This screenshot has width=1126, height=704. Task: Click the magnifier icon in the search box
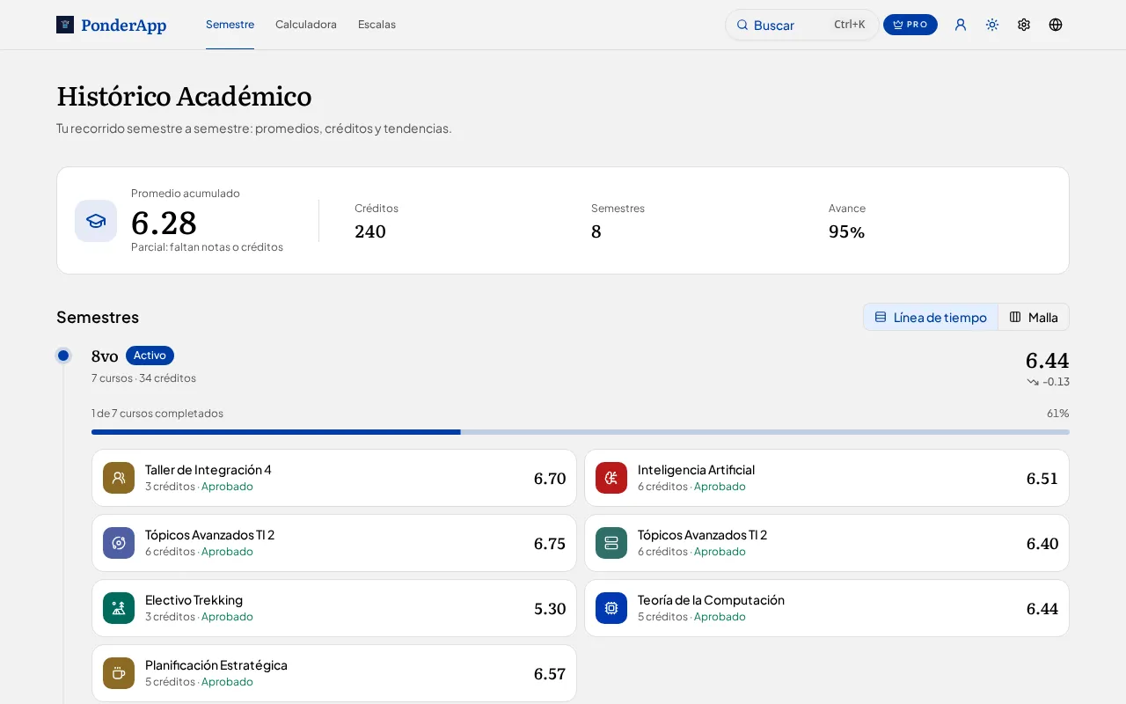pos(742,25)
